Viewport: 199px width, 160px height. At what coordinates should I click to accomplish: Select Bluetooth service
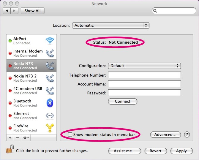[31, 103]
